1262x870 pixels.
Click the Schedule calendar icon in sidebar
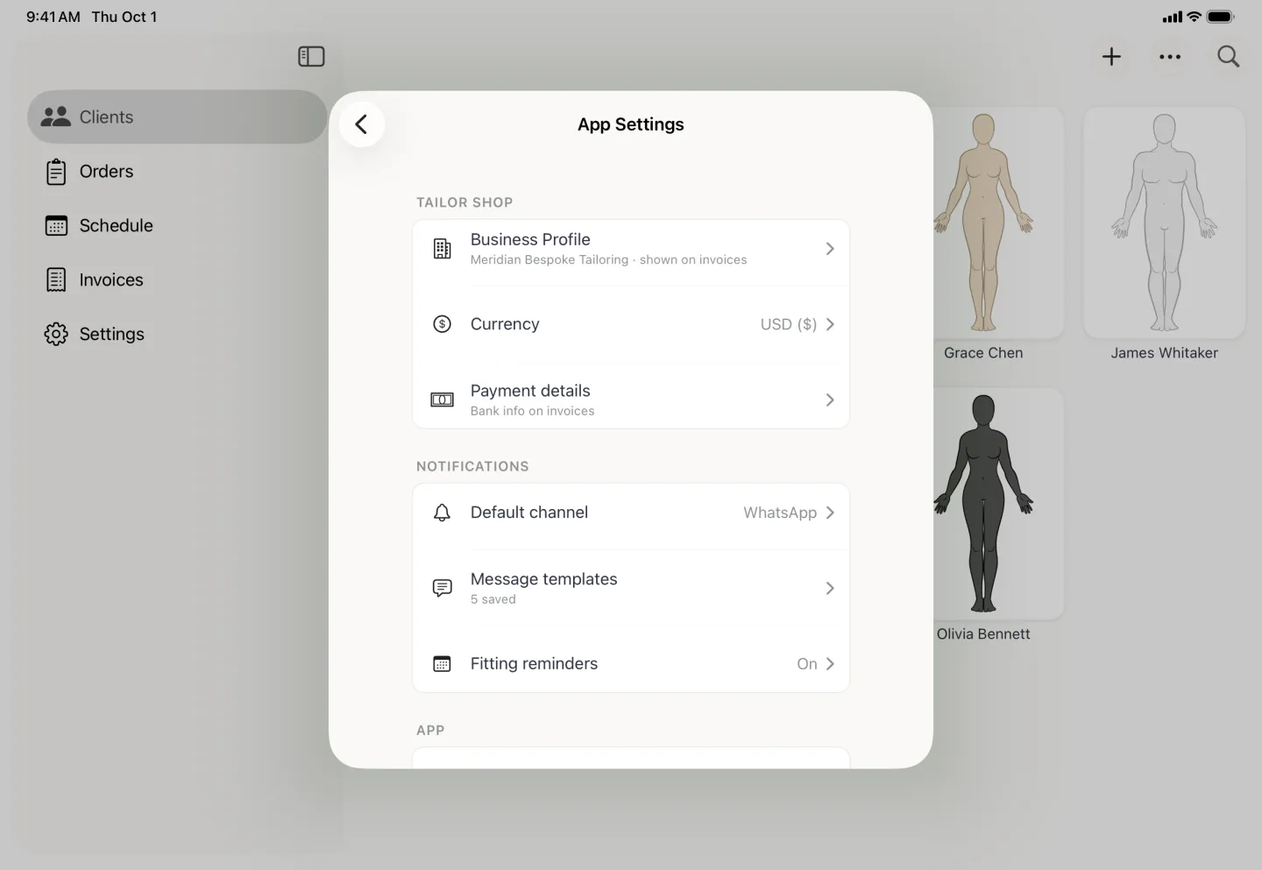[x=56, y=226]
